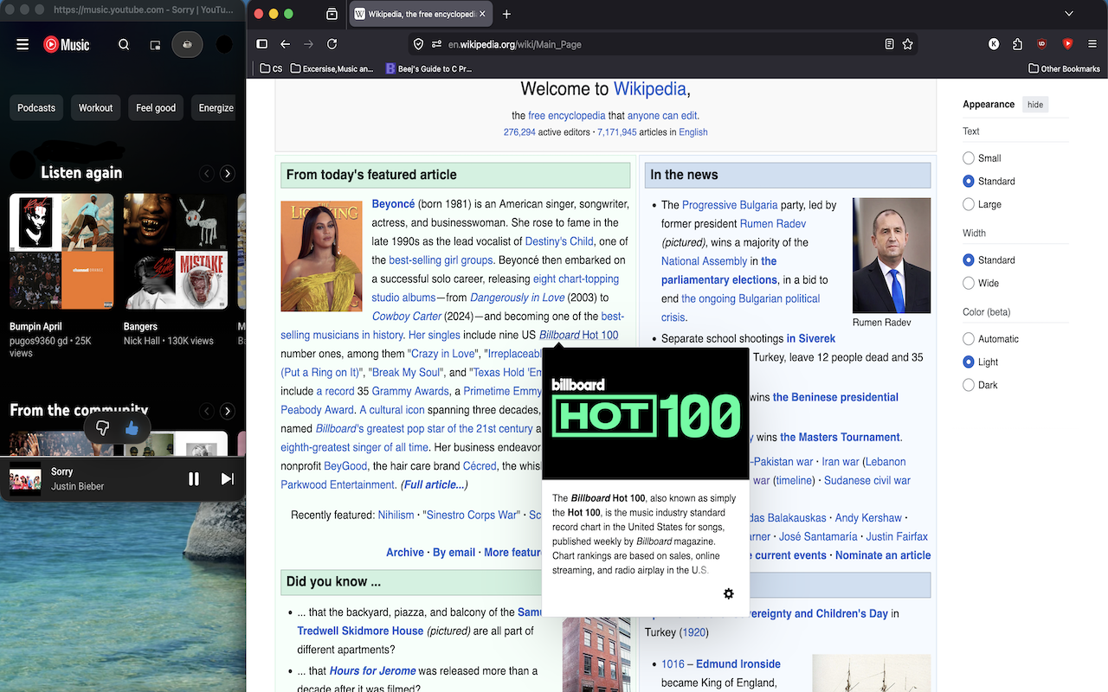Expand the list all tabs dropdown
1108x692 pixels.
pos(1069,14)
